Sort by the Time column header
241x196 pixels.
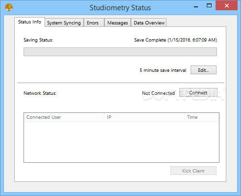click(x=202, y=117)
